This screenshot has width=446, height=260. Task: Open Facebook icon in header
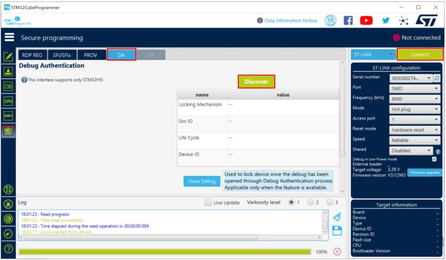pos(348,20)
